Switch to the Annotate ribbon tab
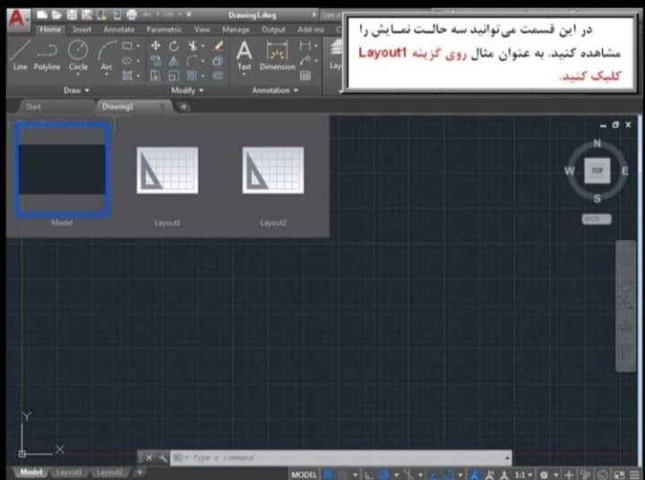 [x=118, y=30]
